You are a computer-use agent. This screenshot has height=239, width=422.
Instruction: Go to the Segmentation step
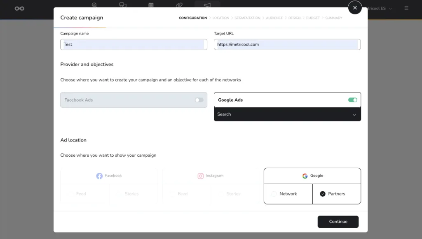point(247,18)
